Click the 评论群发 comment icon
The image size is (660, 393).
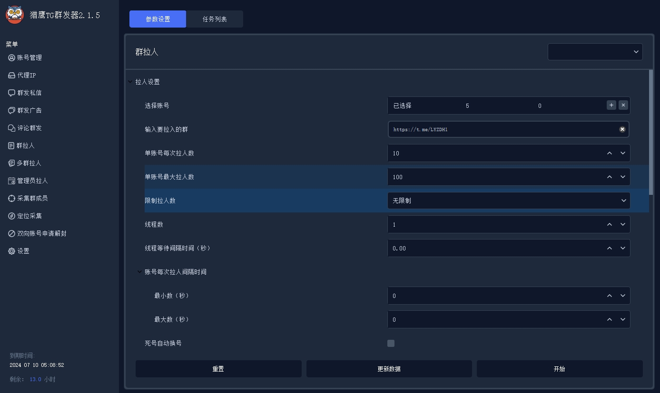click(12, 128)
